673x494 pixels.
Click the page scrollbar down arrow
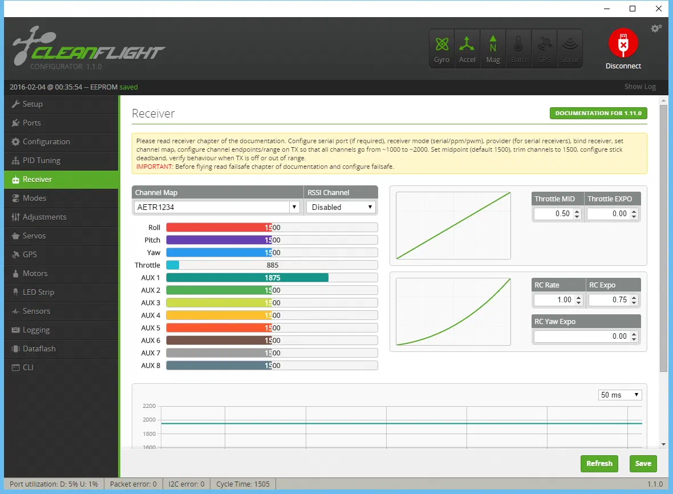click(x=663, y=444)
